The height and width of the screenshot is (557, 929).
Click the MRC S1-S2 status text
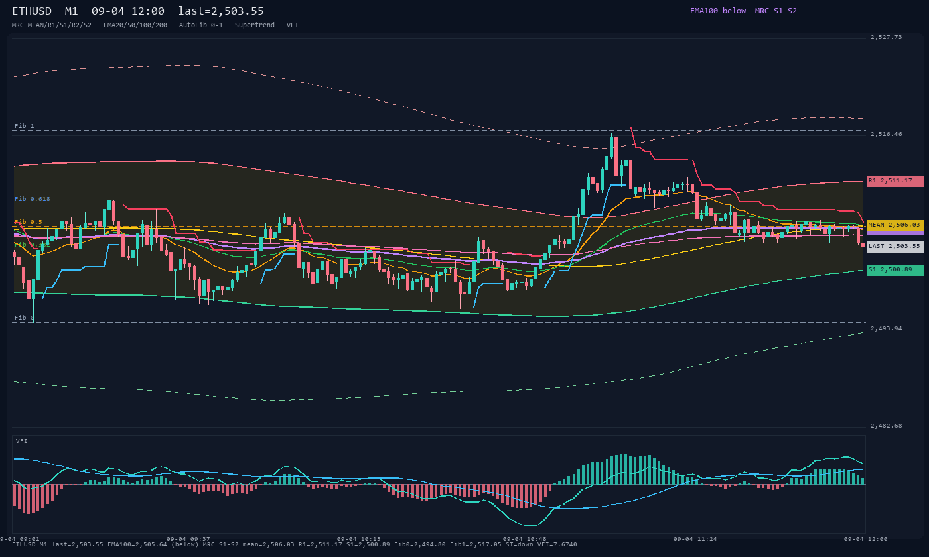click(x=776, y=11)
